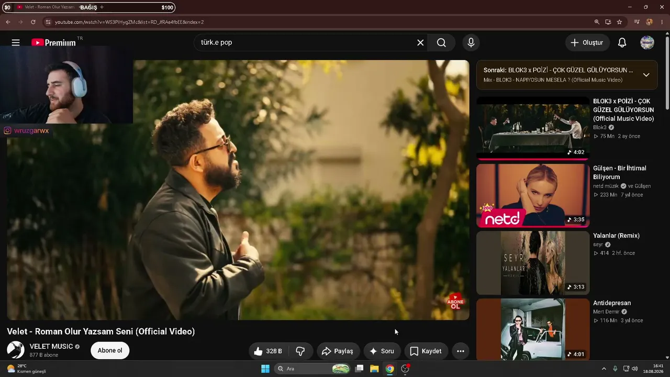Image resolution: width=670 pixels, height=377 pixels.
Task: Open the Soru ask button
Action: tap(382, 351)
